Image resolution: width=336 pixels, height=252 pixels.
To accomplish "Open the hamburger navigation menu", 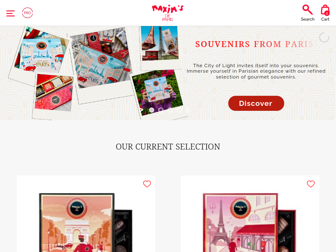I will pyautogui.click(x=10, y=13).
